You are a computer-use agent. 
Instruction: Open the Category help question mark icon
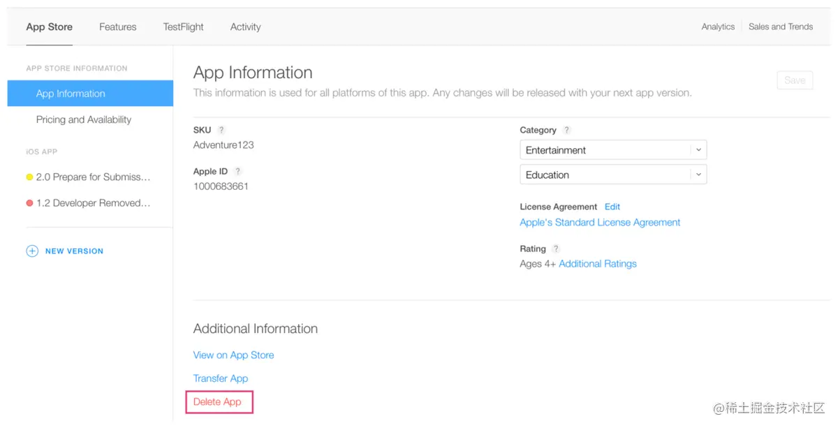click(x=567, y=130)
